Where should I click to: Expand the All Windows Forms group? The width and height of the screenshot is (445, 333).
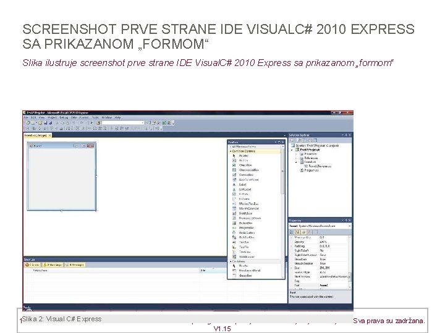[x=230, y=147]
